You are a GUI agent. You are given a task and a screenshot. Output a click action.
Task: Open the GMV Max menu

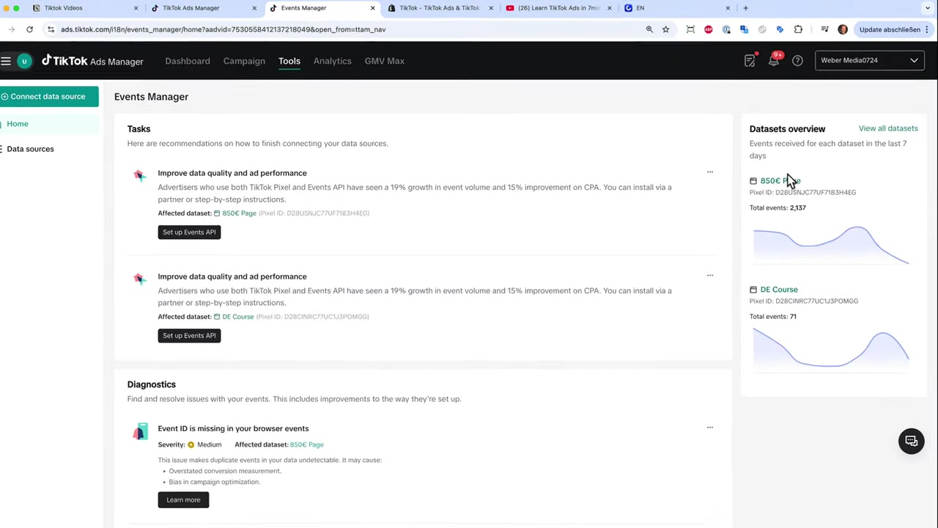tap(384, 61)
